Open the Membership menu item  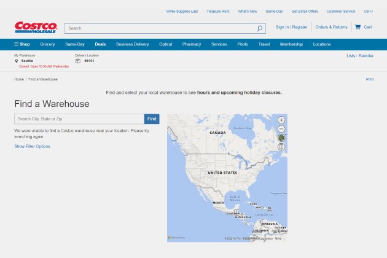click(x=291, y=44)
